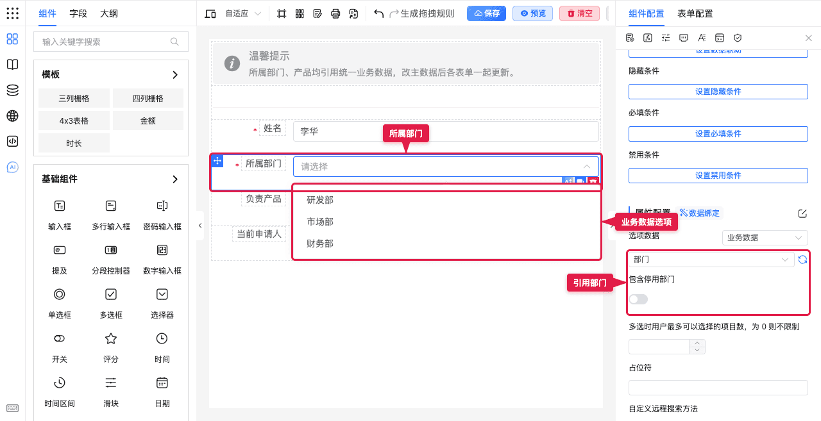Click 设置必填条件 button
The width and height of the screenshot is (821, 421).
718,134
